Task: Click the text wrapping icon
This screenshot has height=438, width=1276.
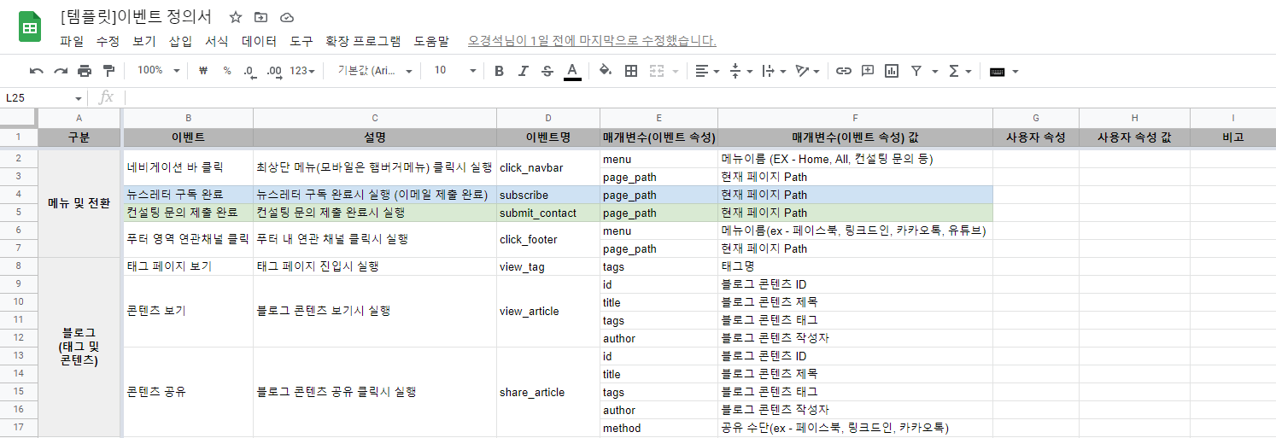Action: click(768, 71)
